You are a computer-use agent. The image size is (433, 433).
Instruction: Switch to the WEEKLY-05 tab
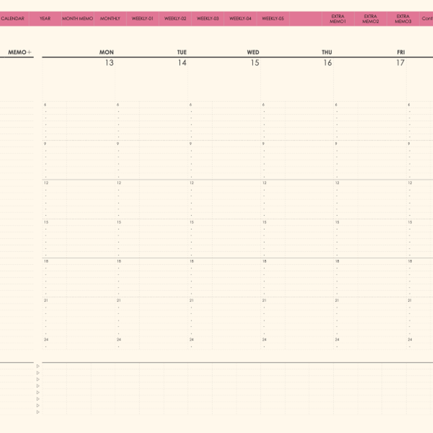point(273,19)
